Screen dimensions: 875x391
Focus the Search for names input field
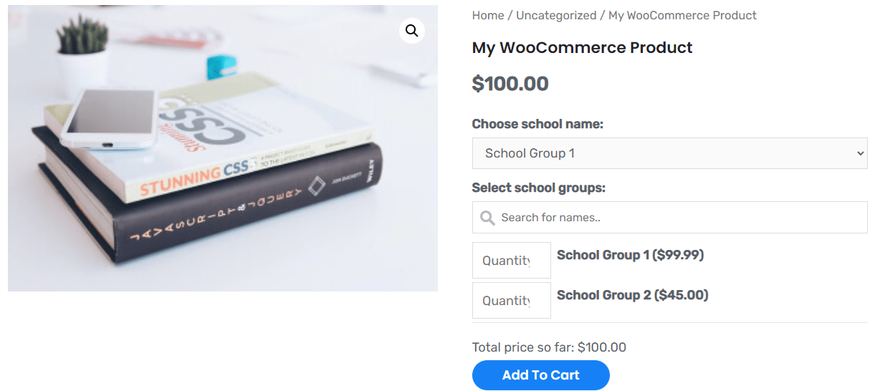(669, 218)
